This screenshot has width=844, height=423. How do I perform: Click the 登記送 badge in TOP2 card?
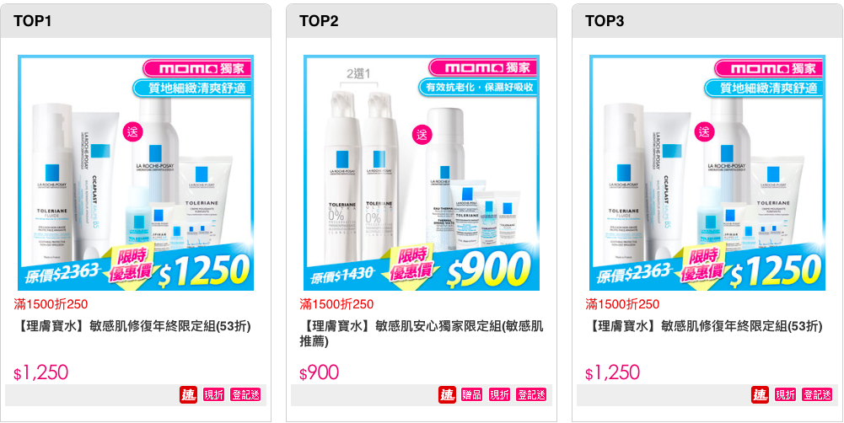531,395
